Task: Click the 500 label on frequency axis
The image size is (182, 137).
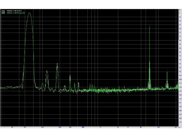Action: coord(83,128)
